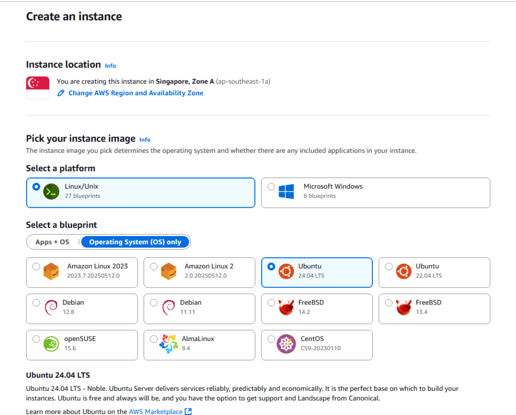Select the Microsoft Windows platform radio button
Image resolution: width=516 pixels, height=415 pixels.
(x=272, y=187)
